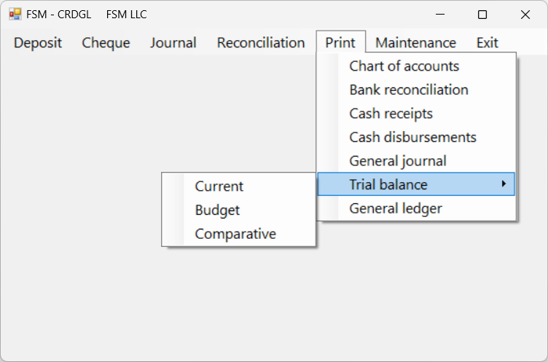Minimize the FSM window
The width and height of the screenshot is (548, 362).
click(x=439, y=14)
